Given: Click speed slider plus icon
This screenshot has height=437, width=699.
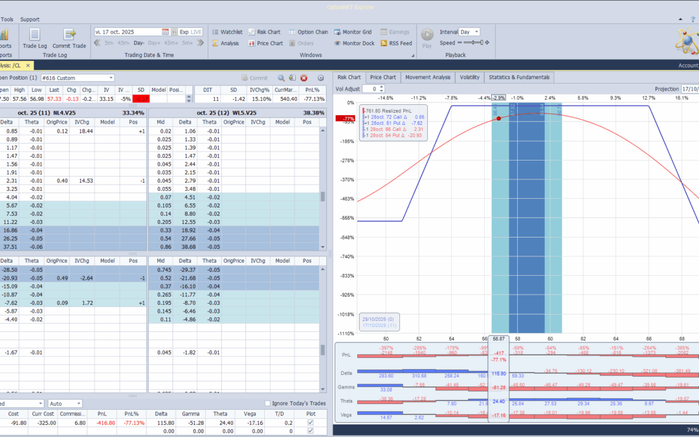Looking at the screenshot, I should pos(487,43).
